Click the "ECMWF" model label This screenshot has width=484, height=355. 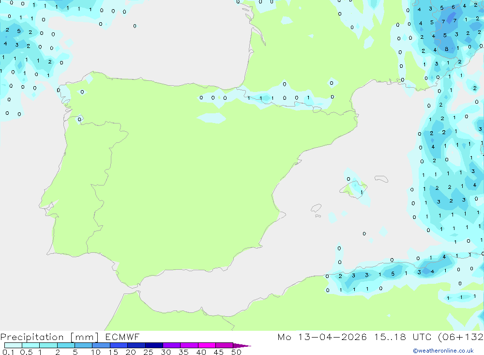(x=122, y=337)
